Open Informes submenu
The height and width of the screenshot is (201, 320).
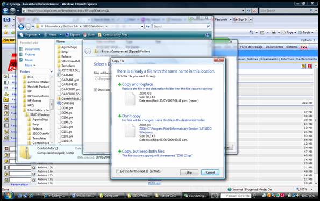pos(287,59)
